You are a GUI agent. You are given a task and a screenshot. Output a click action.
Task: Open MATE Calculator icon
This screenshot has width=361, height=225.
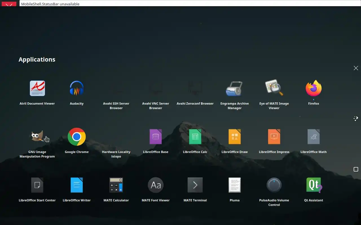116,185
